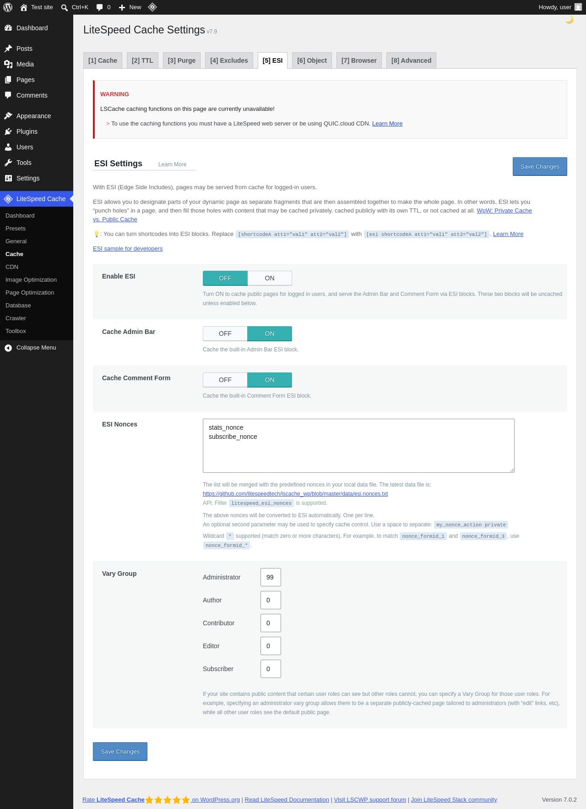This screenshot has height=809, width=586.
Task: Open the LiteSpeed diamond icon in admin bar
Action: point(152,7)
